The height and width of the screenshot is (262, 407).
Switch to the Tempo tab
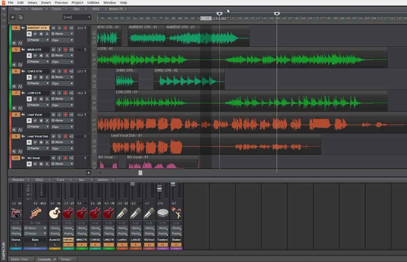pyautogui.click(x=66, y=259)
